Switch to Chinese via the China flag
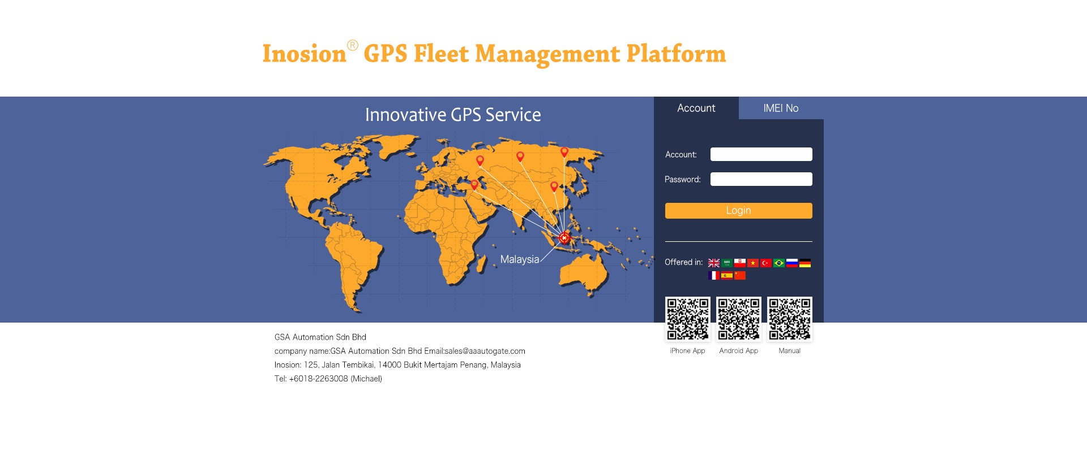Screen dimensions: 1087x452 point(740,276)
